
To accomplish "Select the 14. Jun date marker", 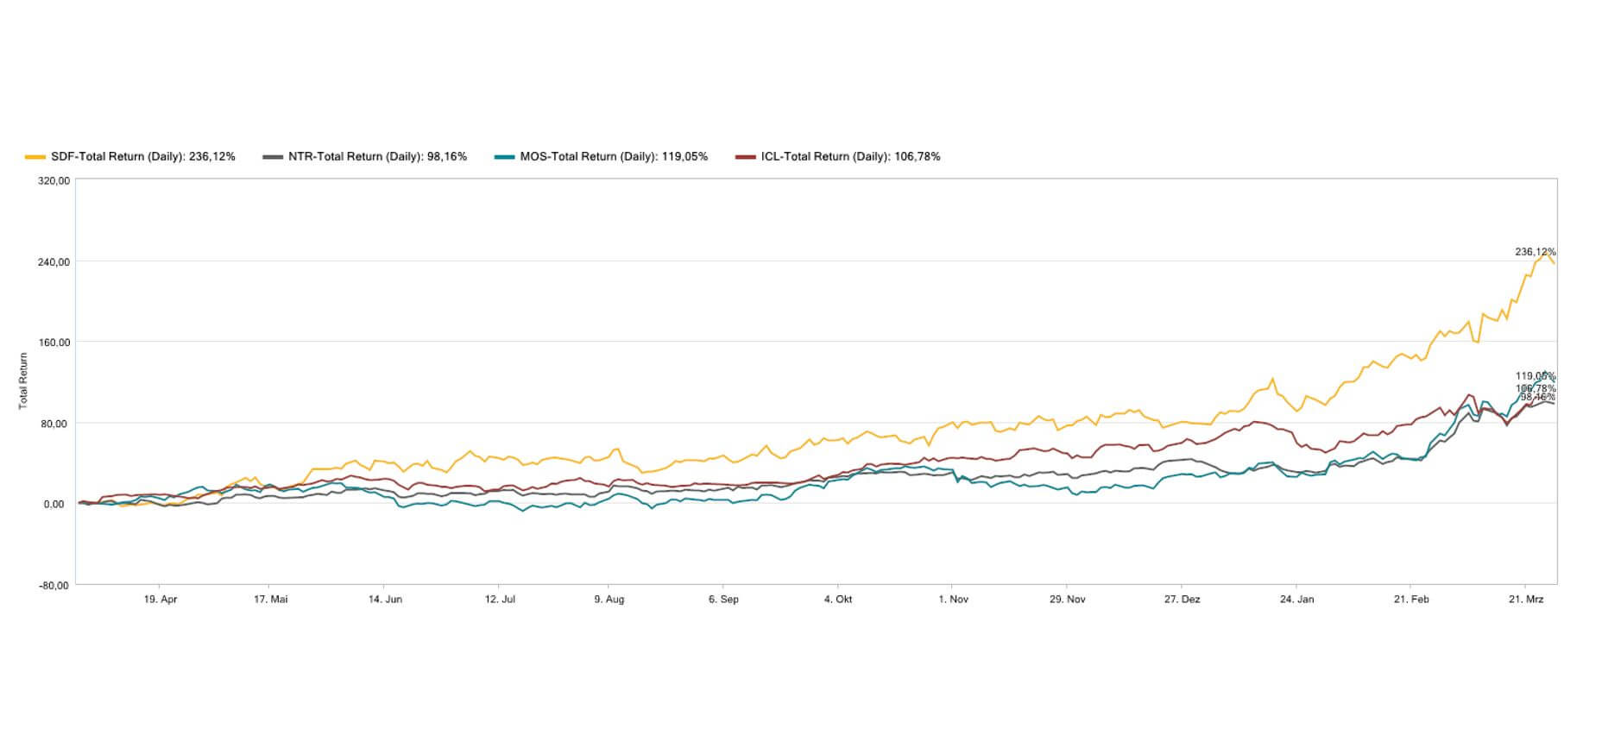I will [x=385, y=600].
